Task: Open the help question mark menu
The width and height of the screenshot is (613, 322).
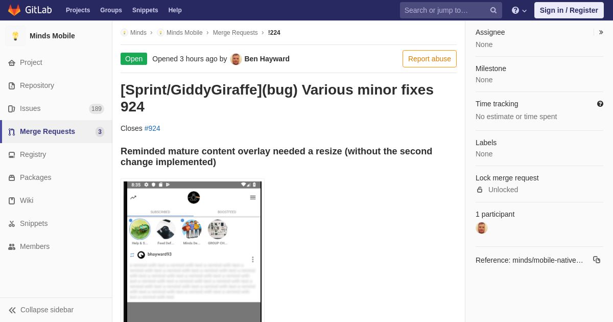Action: 519,10
